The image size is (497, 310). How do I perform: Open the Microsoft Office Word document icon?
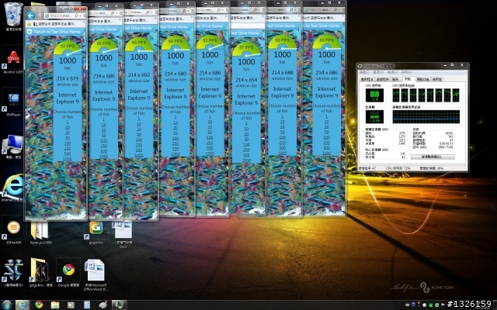[95, 274]
